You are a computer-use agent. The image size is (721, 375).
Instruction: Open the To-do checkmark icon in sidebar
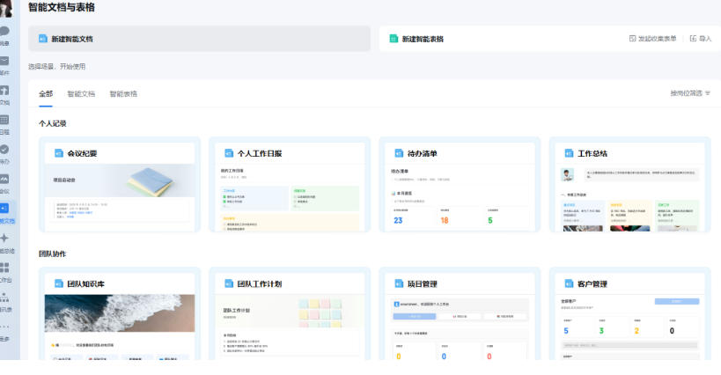4,150
